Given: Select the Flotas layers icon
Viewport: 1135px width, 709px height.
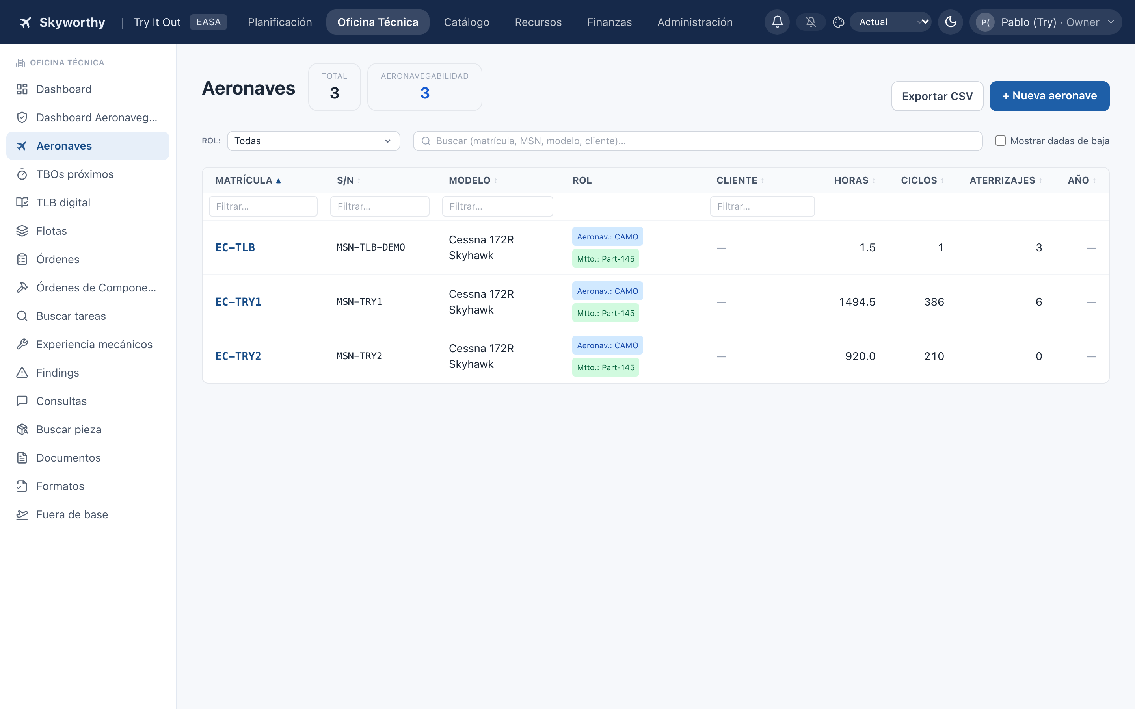Looking at the screenshot, I should [x=22, y=231].
